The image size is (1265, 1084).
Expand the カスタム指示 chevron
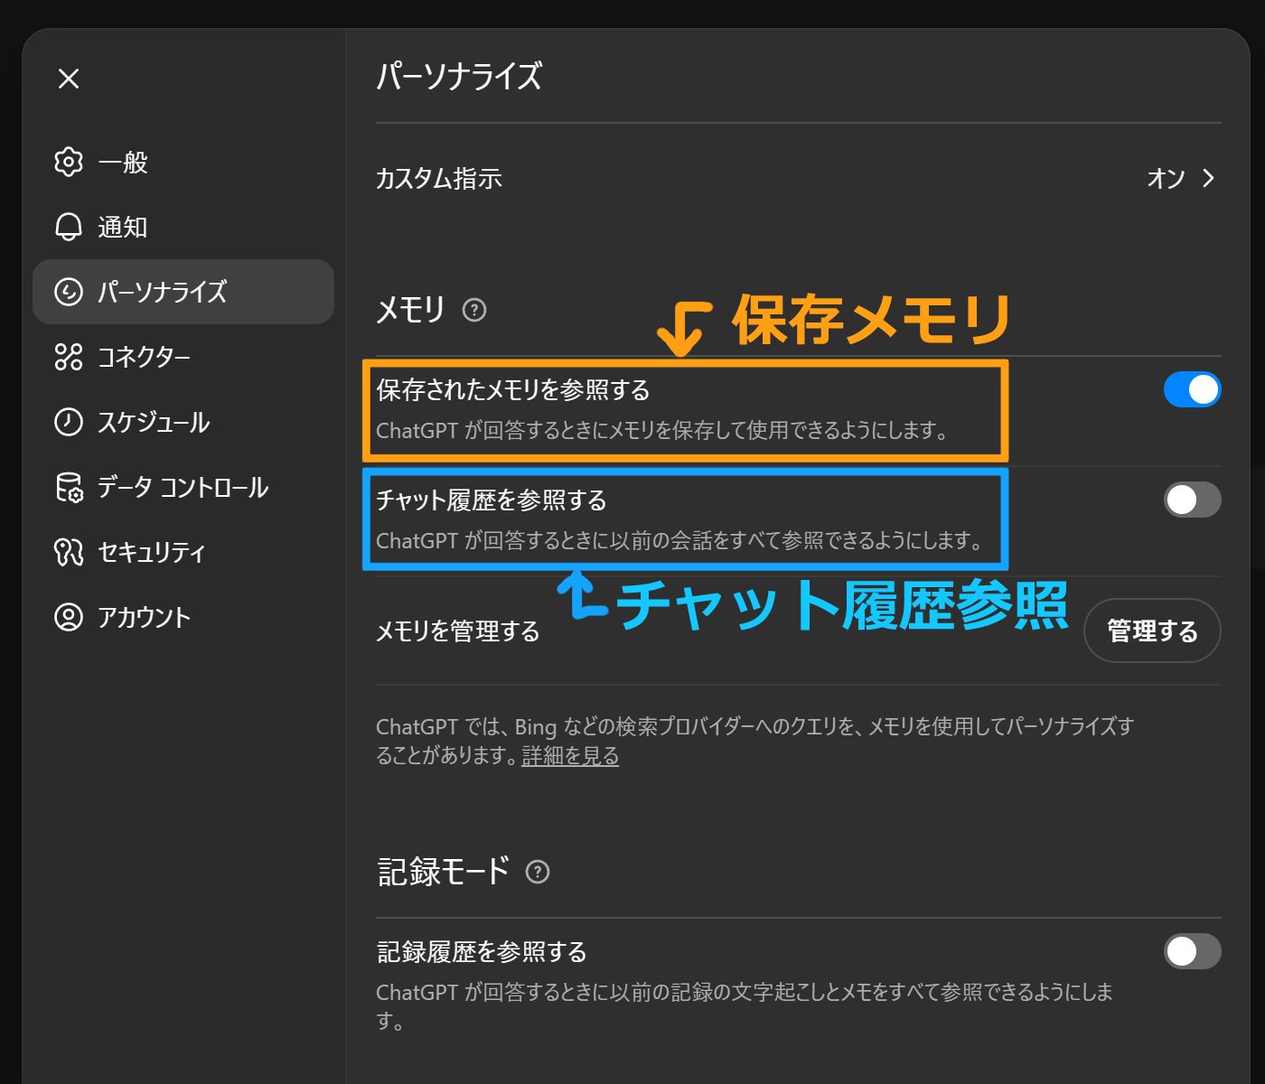coord(1207,179)
